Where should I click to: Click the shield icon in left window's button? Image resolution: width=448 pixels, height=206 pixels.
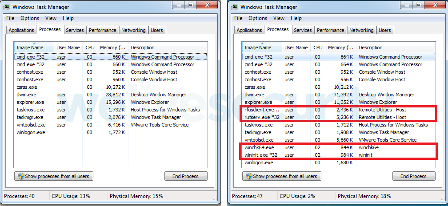coord(20,176)
